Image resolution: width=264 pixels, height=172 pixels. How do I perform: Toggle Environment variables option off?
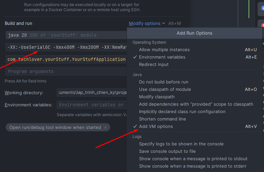(162, 57)
